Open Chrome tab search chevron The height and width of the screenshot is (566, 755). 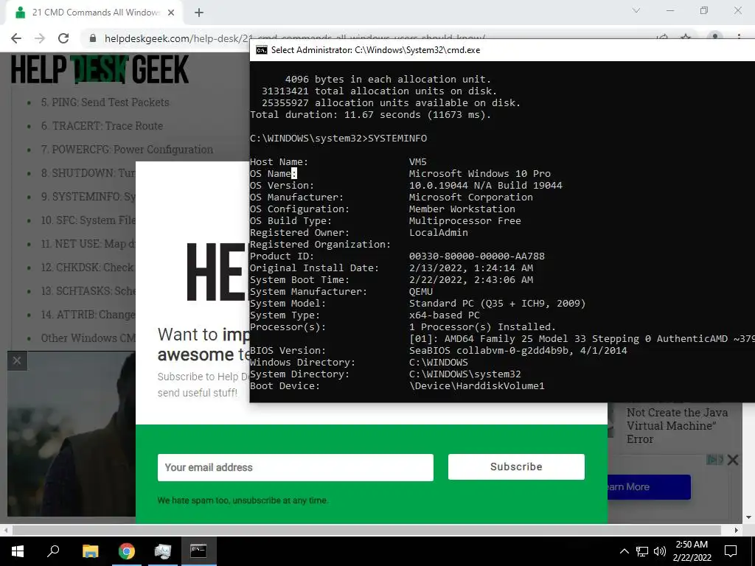(636, 10)
